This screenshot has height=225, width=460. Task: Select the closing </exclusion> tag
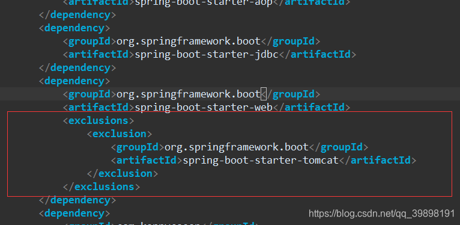(x=123, y=174)
